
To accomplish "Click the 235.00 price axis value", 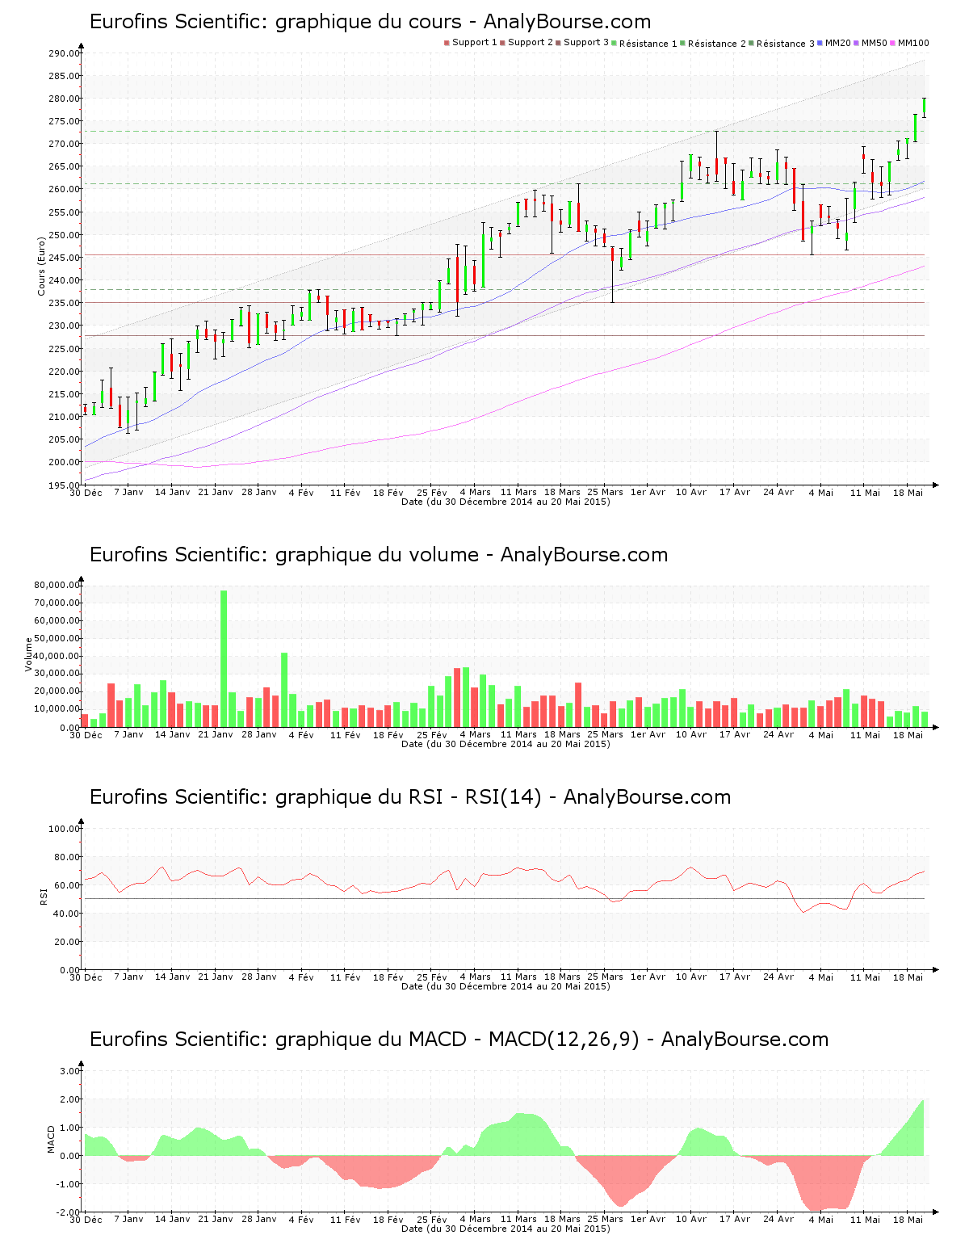I will pyautogui.click(x=64, y=303).
